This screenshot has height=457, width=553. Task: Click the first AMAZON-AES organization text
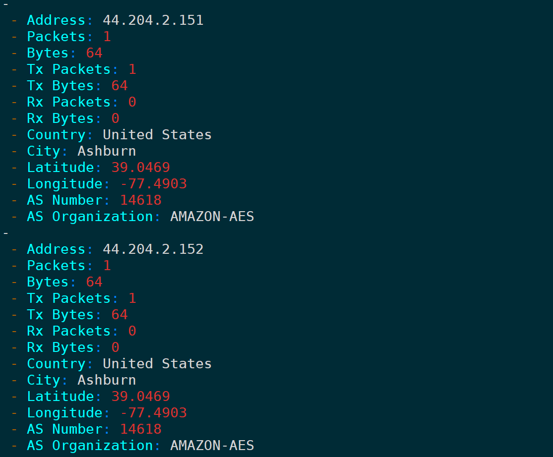click(x=212, y=216)
